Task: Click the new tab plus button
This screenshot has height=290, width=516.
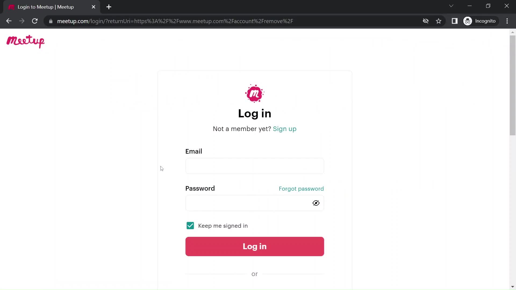Action: (x=109, y=7)
